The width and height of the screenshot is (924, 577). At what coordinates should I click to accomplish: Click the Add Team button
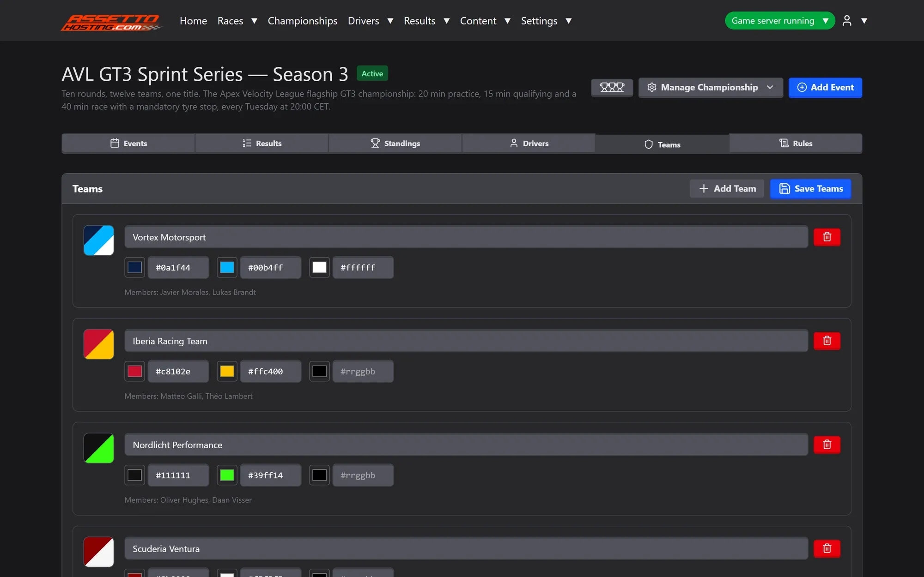pos(727,189)
